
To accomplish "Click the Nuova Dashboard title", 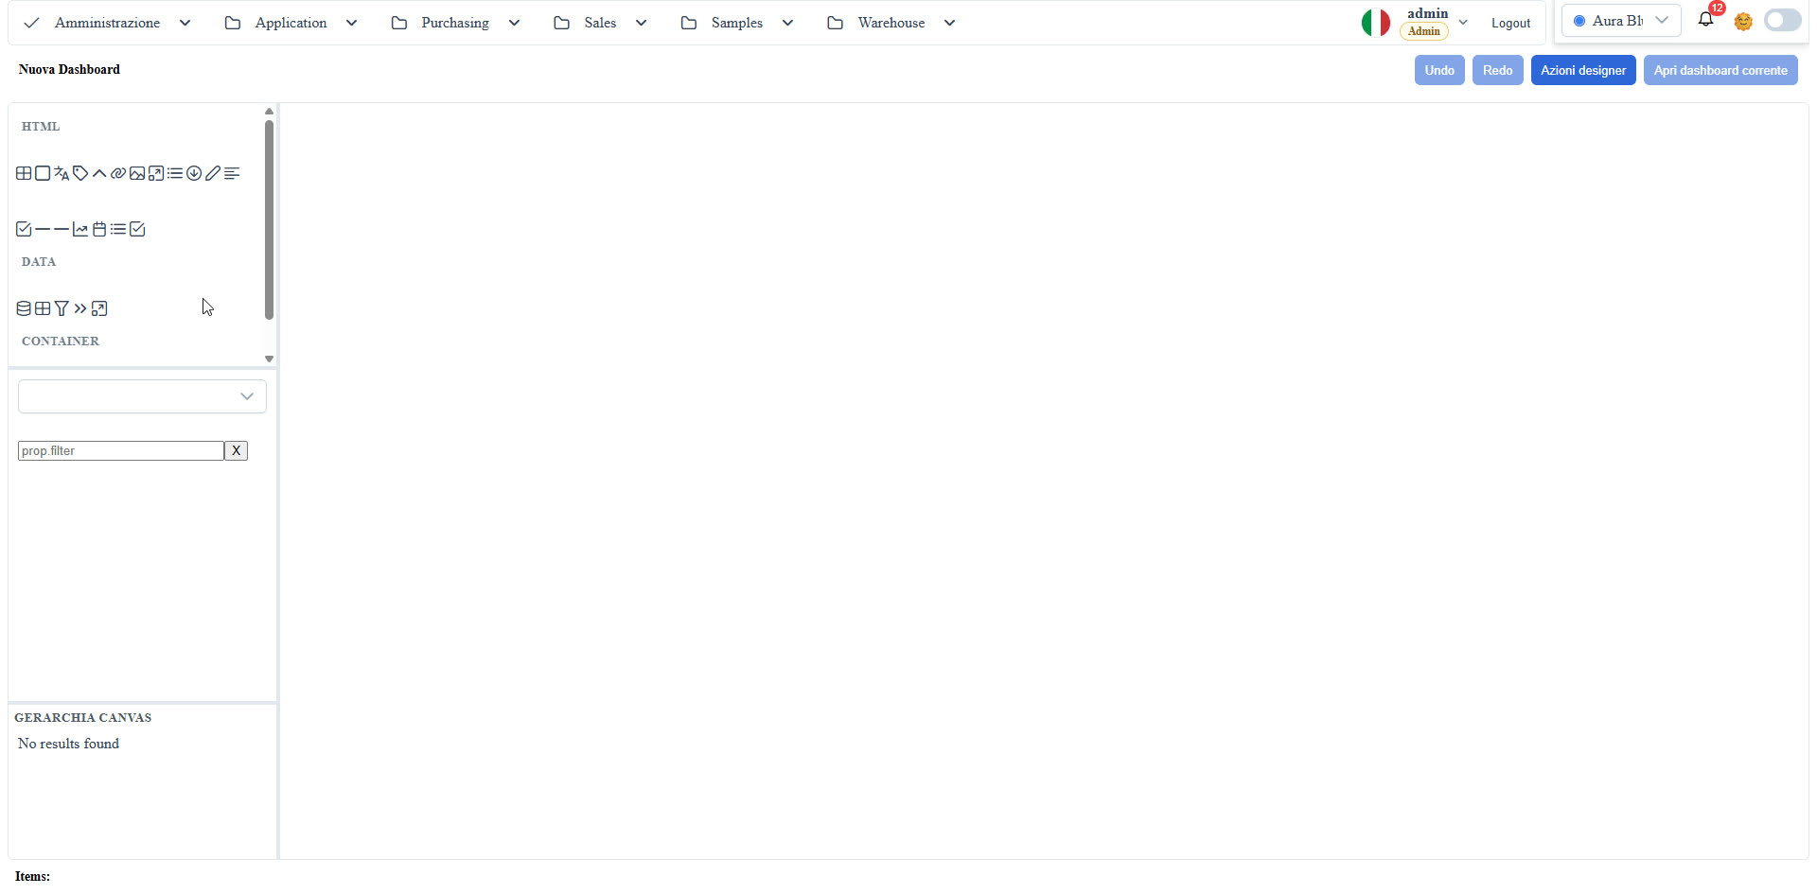I will (x=69, y=69).
